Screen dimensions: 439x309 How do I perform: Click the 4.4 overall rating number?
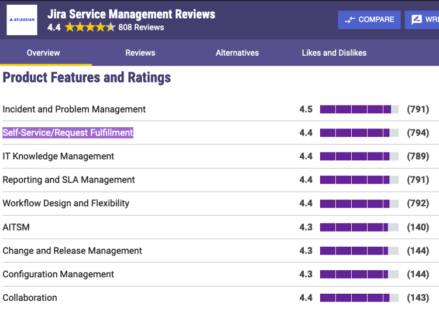coord(54,27)
